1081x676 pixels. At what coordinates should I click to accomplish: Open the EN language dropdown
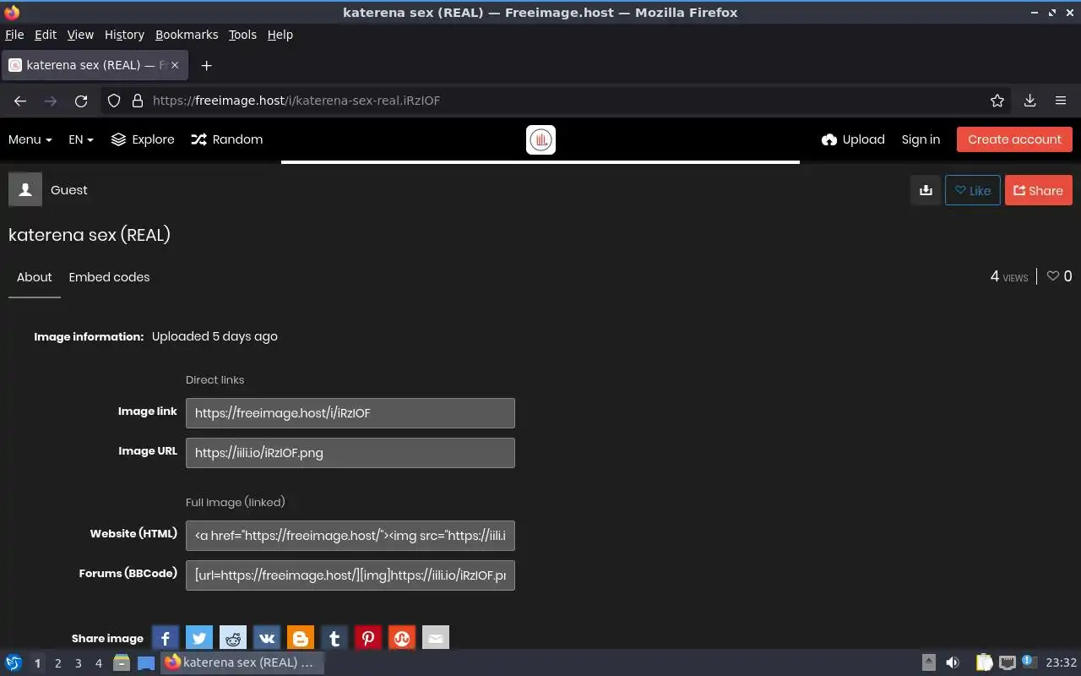pyautogui.click(x=81, y=139)
